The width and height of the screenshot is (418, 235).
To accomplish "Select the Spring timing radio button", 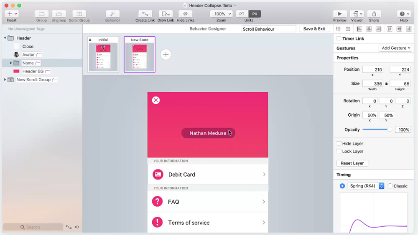I will [x=342, y=186].
